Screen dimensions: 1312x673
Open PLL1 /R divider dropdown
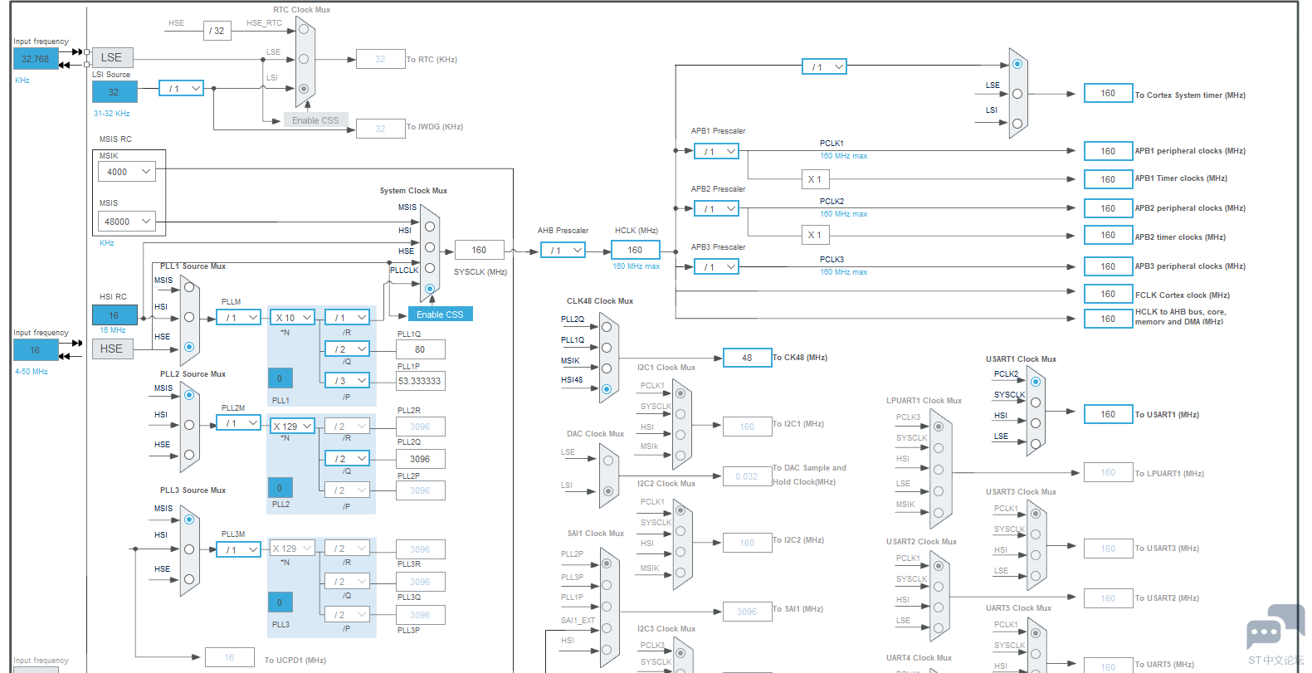point(347,317)
